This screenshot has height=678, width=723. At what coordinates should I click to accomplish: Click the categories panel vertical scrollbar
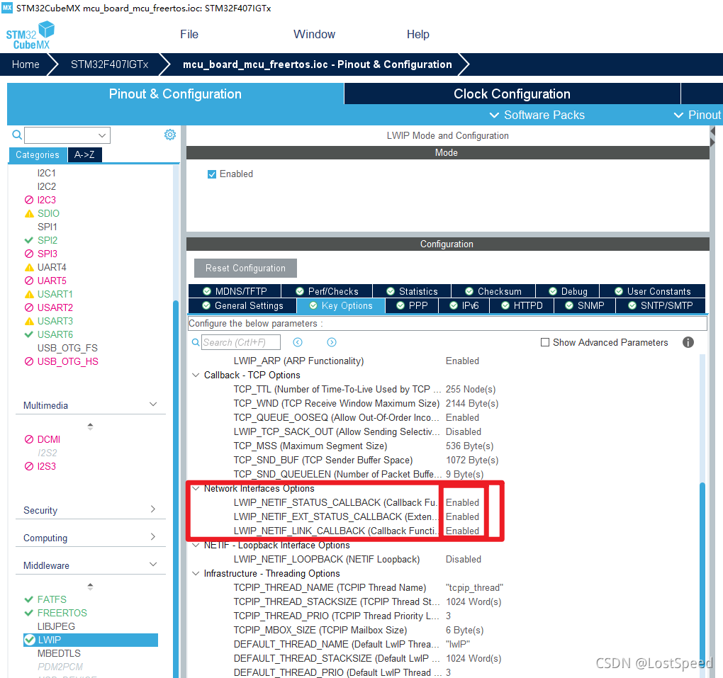[176, 489]
